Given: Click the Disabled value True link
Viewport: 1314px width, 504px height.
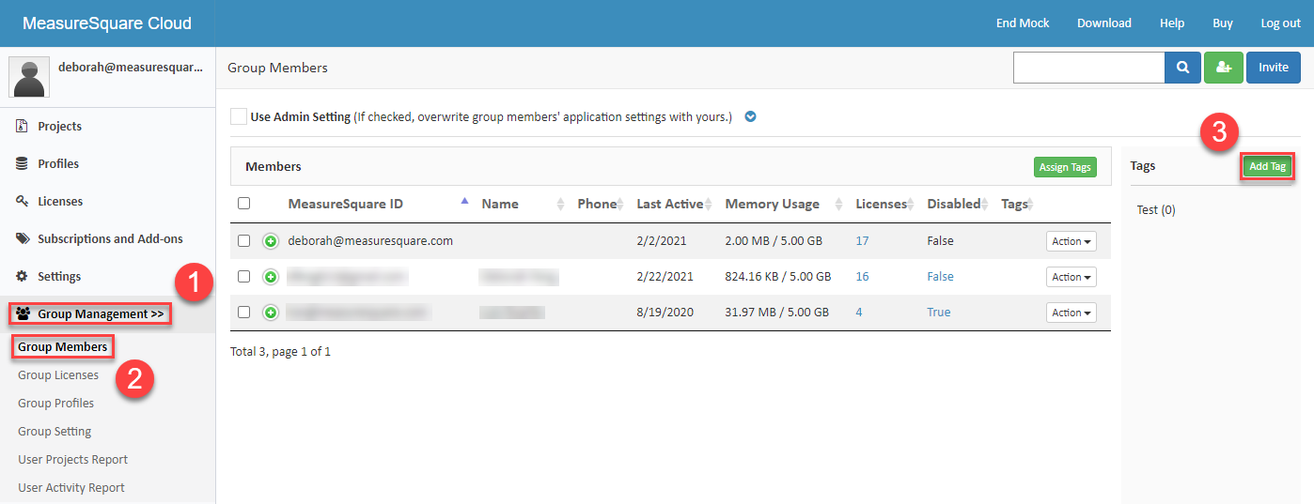Looking at the screenshot, I should point(939,313).
